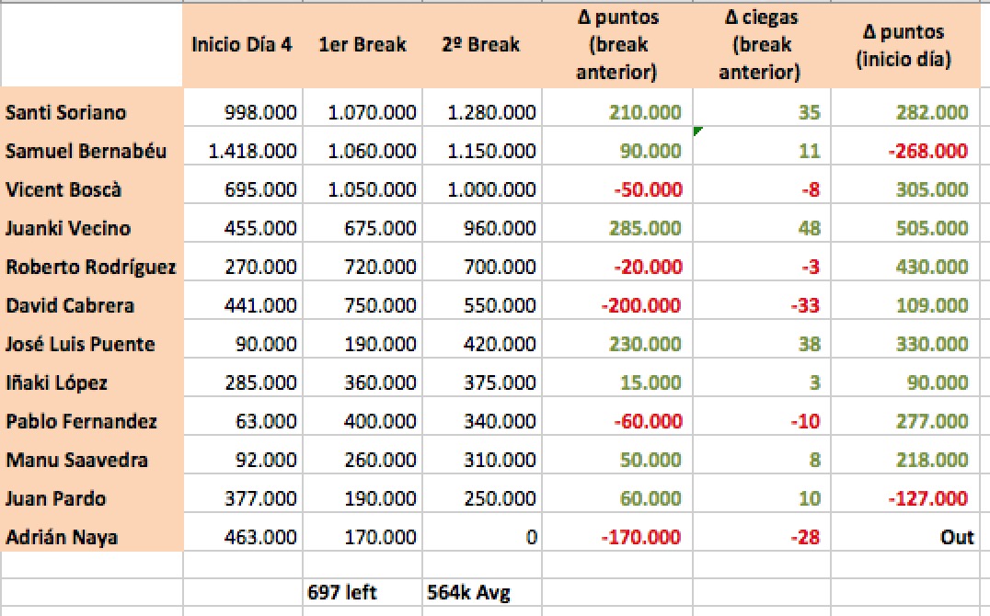Click the red -268.000 value cell
The width and height of the screenshot is (990, 616).
[x=905, y=151]
